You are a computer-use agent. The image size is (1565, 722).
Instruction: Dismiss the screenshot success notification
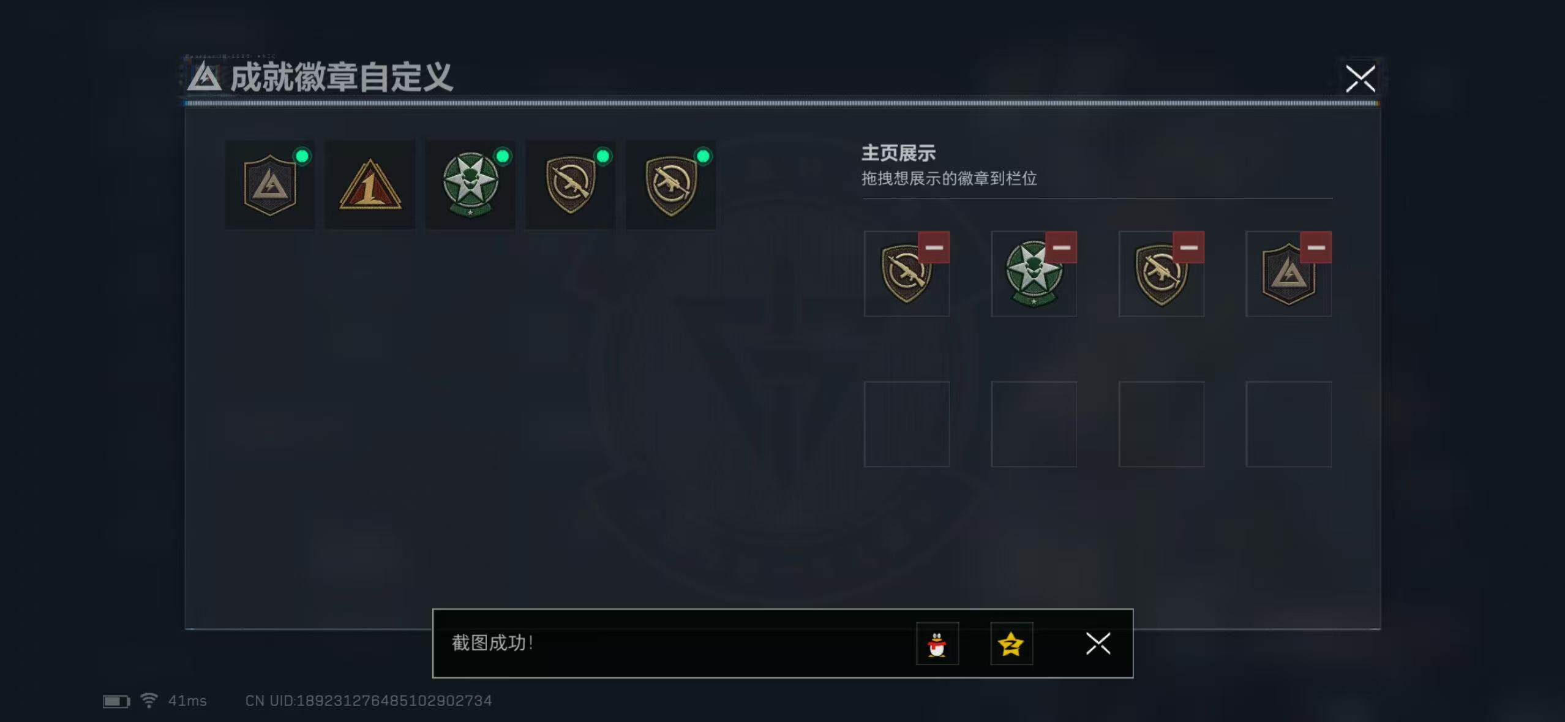1098,644
